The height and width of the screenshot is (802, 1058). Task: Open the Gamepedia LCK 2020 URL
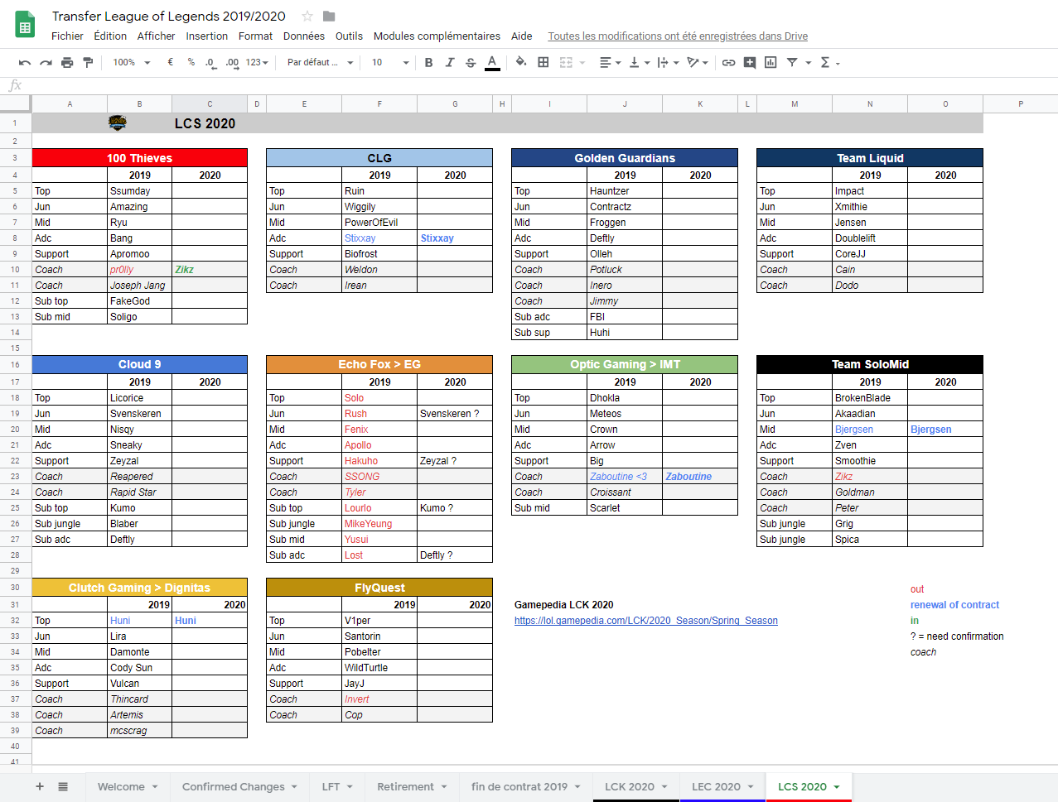click(x=646, y=621)
